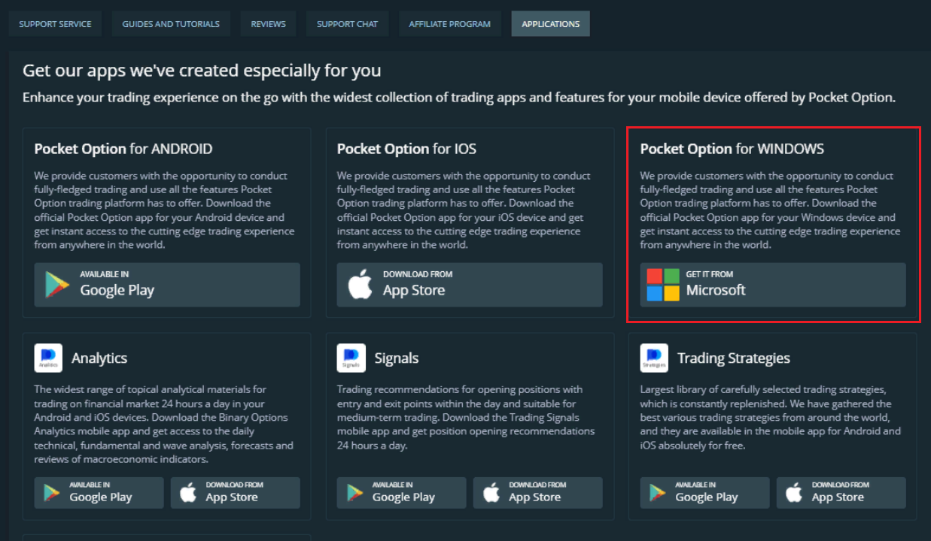Screen dimensions: 931x541
Task: Click the Trading Strategies app logo icon
Action: tap(653, 358)
